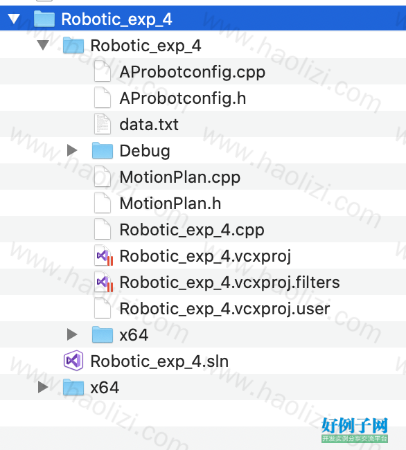Collapse the top-level Robotic_exp_4 folder
The width and height of the screenshot is (406, 450).
(x=14, y=19)
